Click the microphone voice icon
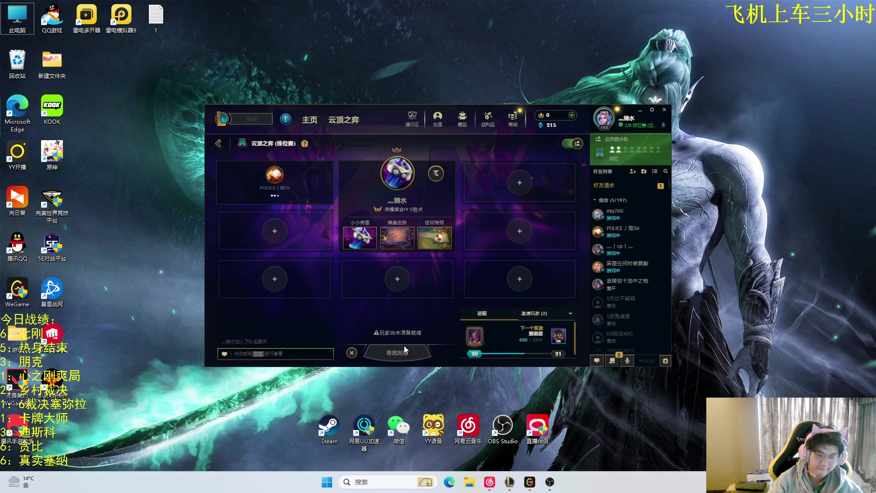 (x=627, y=361)
